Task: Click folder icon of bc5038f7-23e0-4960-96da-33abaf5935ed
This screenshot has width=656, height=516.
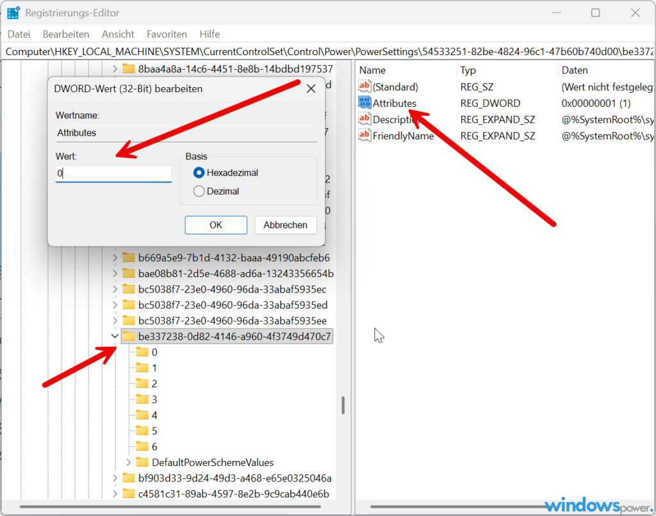Action: (x=128, y=305)
